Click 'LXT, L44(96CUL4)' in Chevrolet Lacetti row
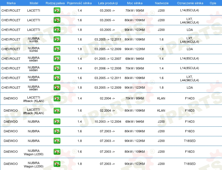The height and width of the screenshot is (170, 222). 190,21
